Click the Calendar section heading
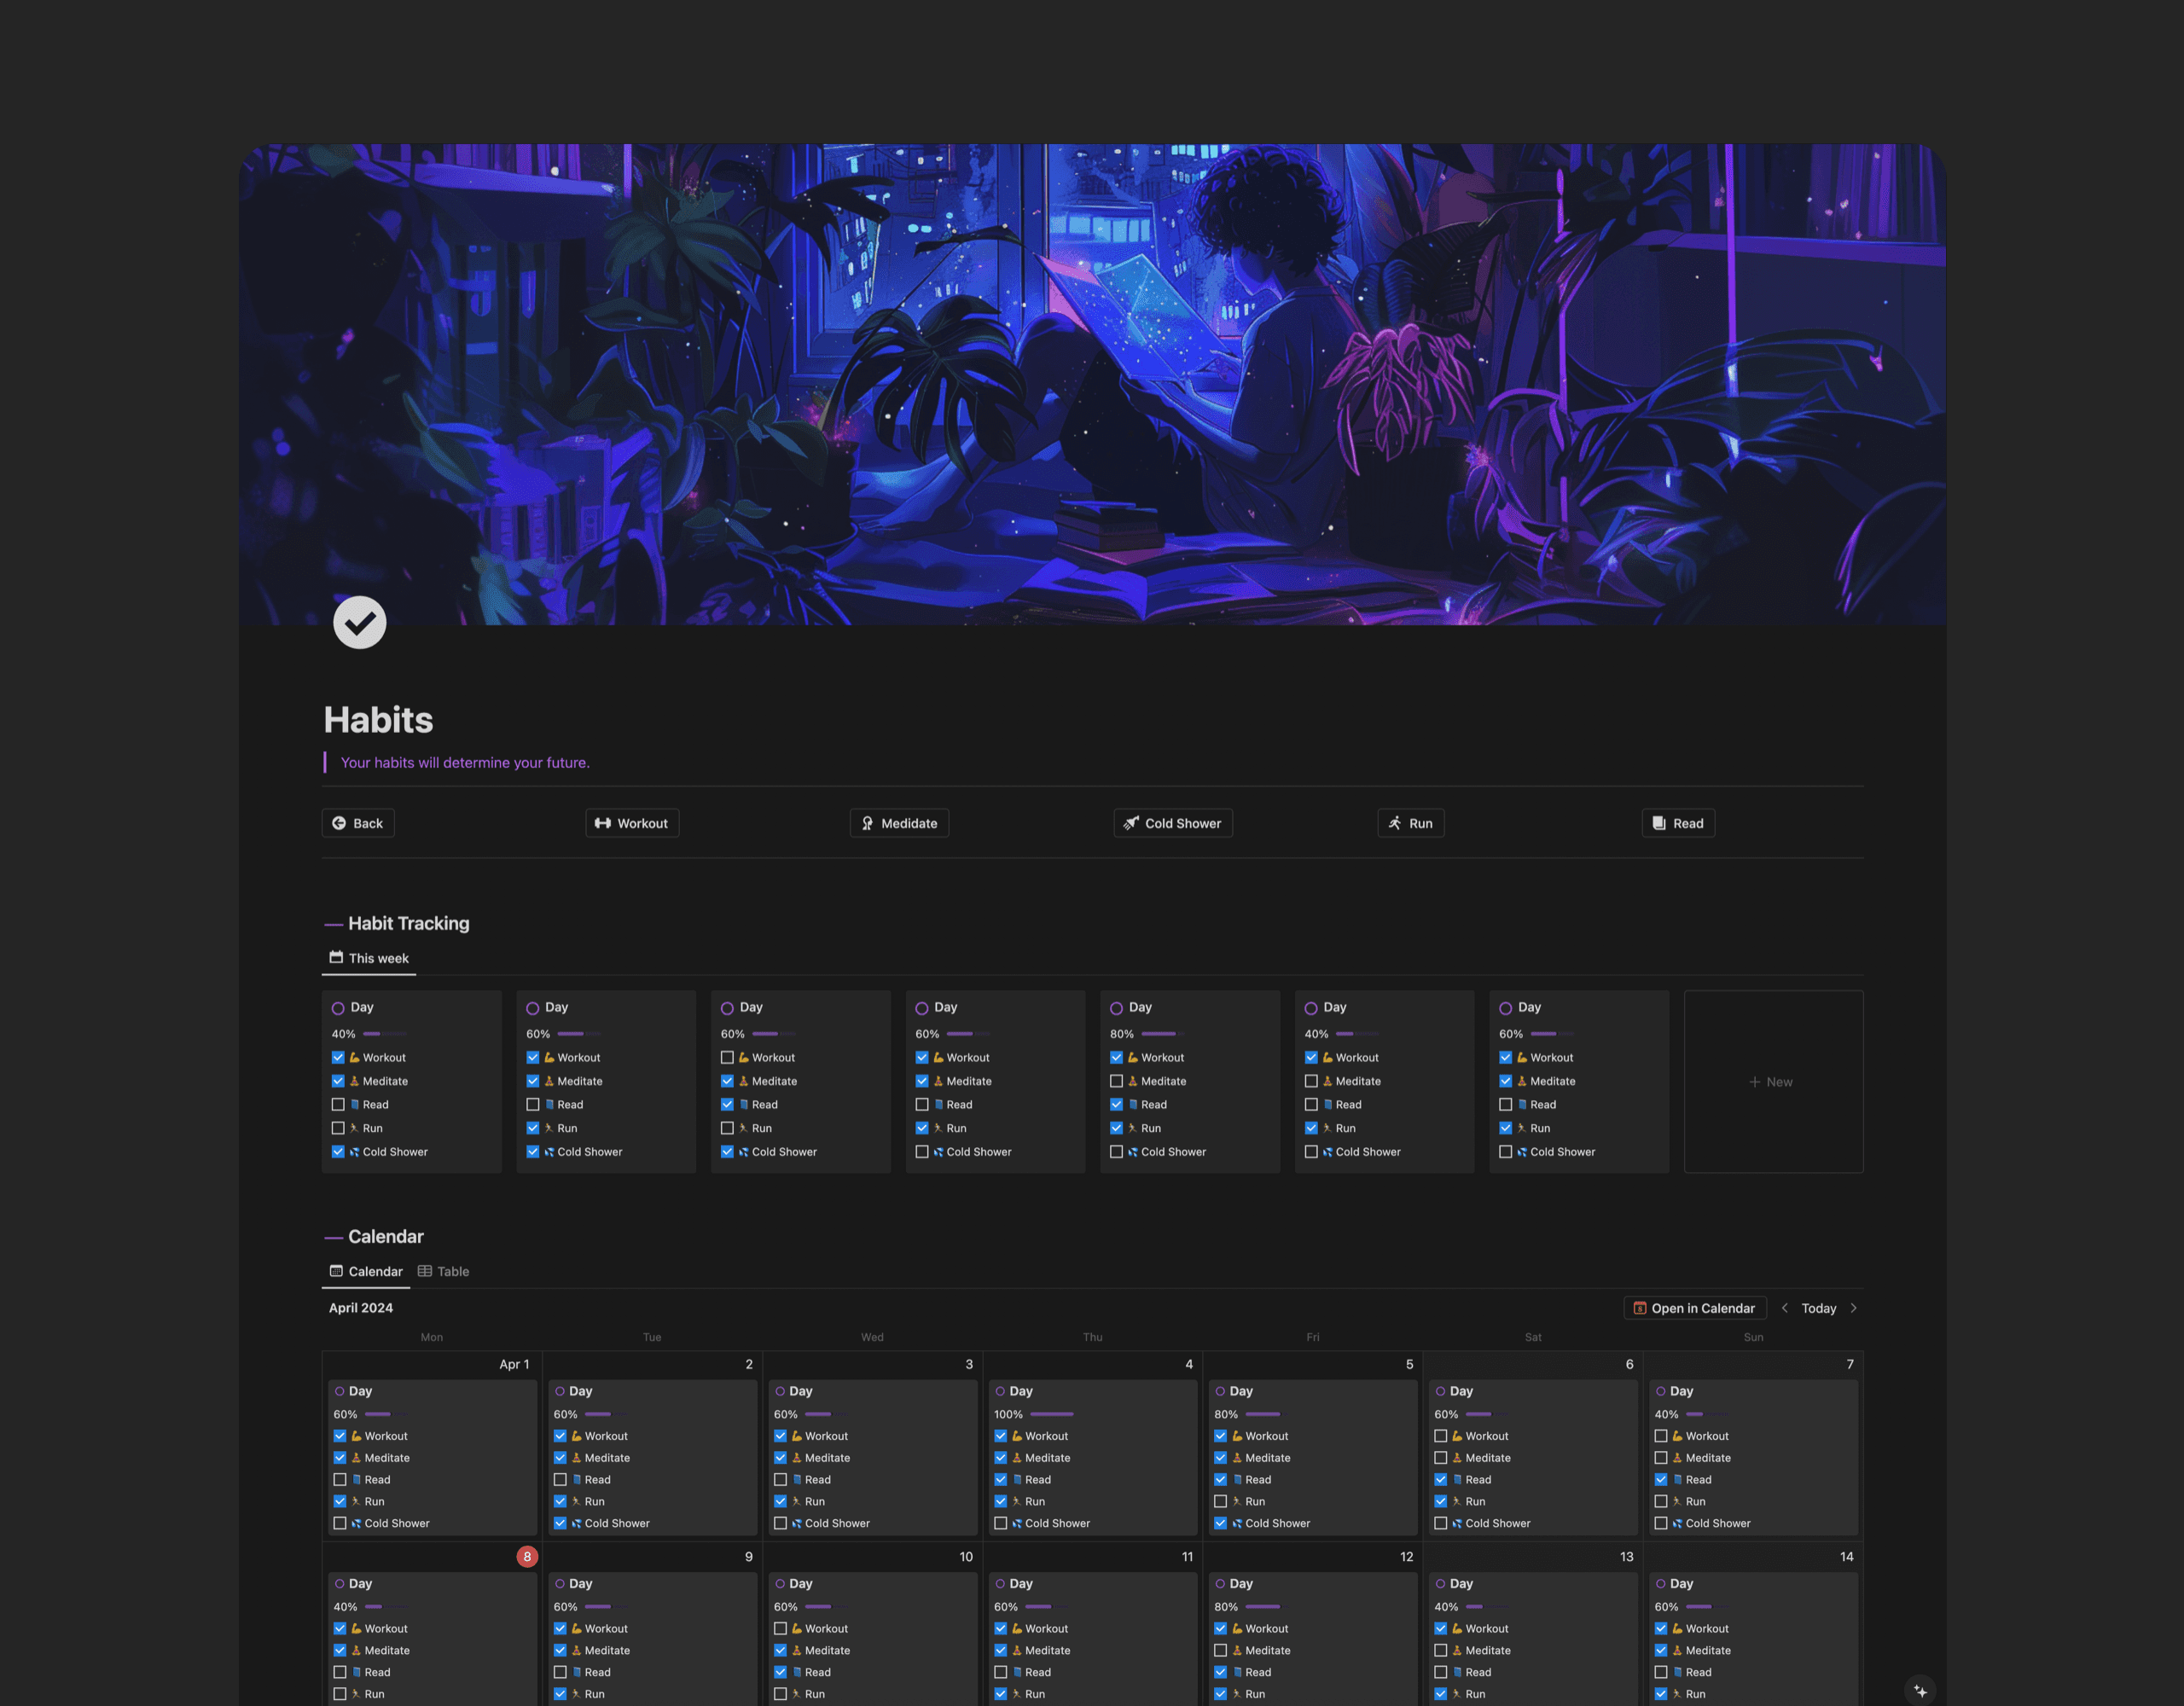Viewport: 2184px width, 1706px height. 385,1237
